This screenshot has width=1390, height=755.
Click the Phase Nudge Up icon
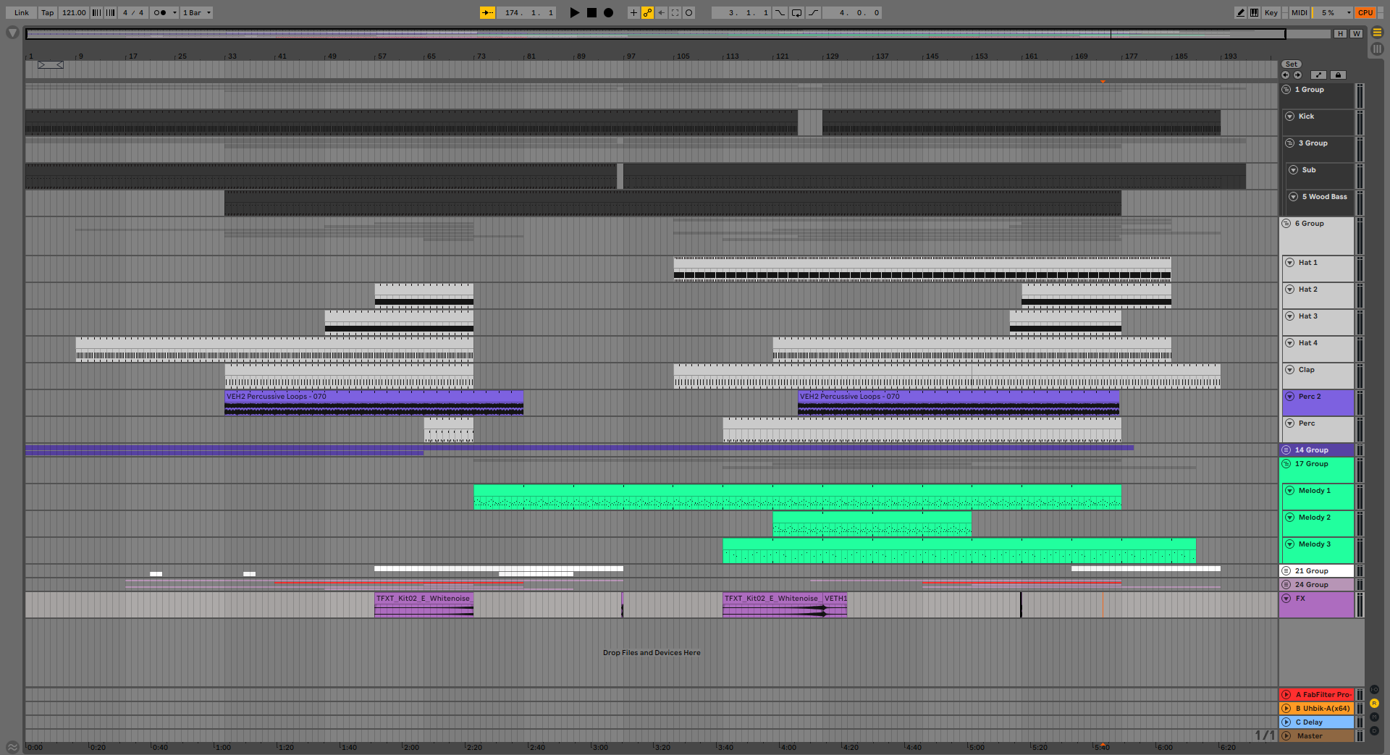[x=110, y=12]
